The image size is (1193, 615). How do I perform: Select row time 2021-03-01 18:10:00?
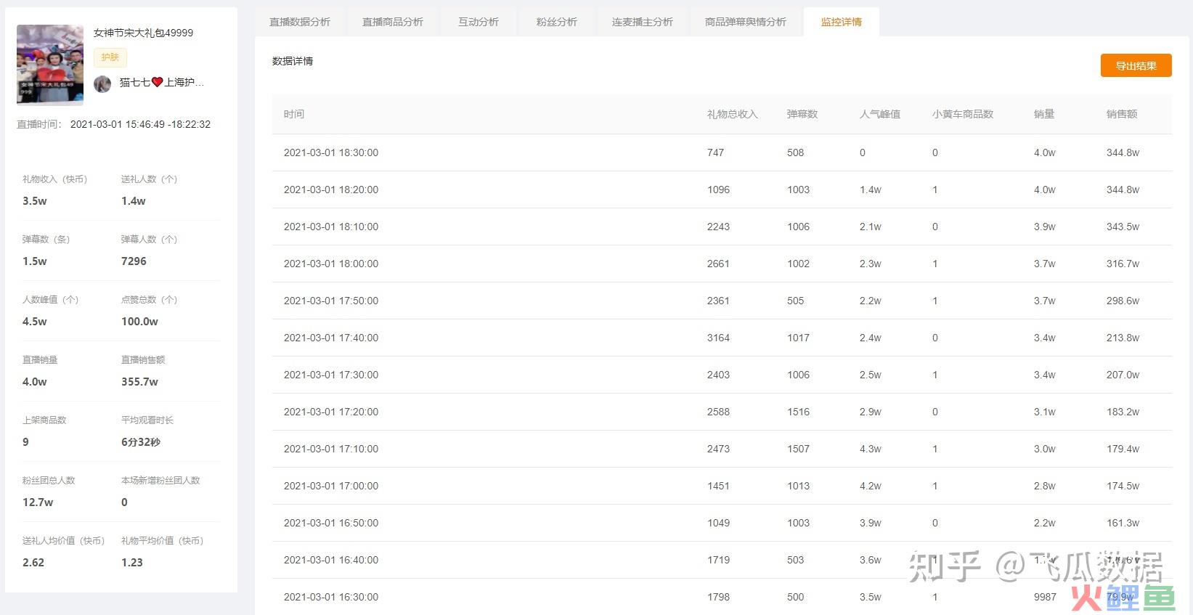point(331,227)
